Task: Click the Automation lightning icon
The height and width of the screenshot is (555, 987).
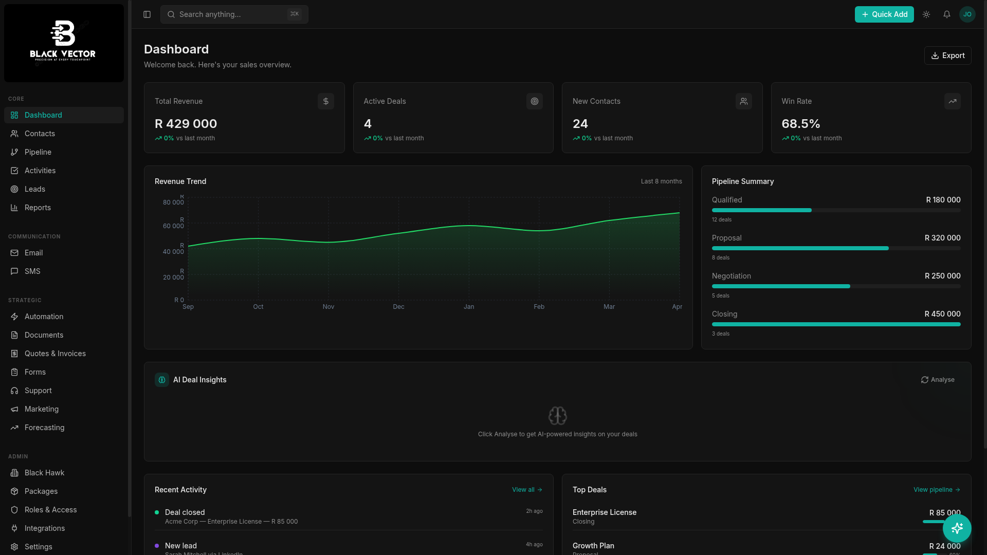Action: coord(14,317)
